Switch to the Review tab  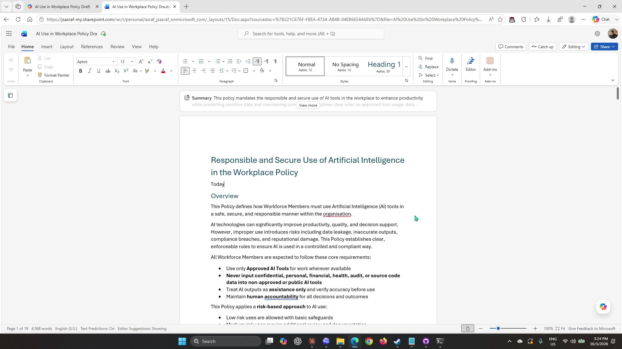tap(117, 47)
